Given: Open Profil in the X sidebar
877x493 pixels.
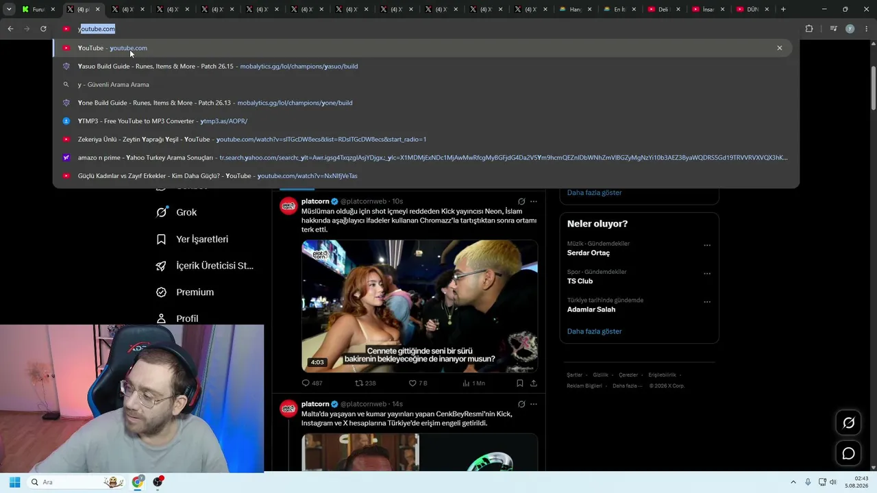Looking at the screenshot, I should [177, 318].
